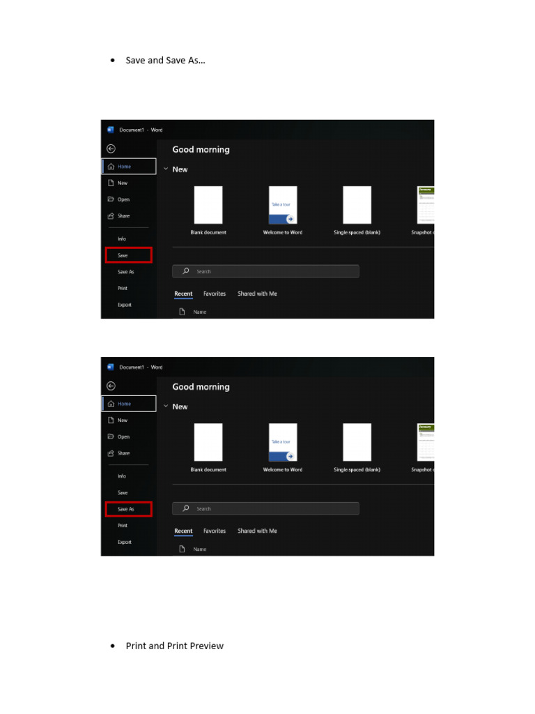Open the Welcome to Word template in the first screenshot
The height and width of the screenshot is (714, 535).
(283, 211)
